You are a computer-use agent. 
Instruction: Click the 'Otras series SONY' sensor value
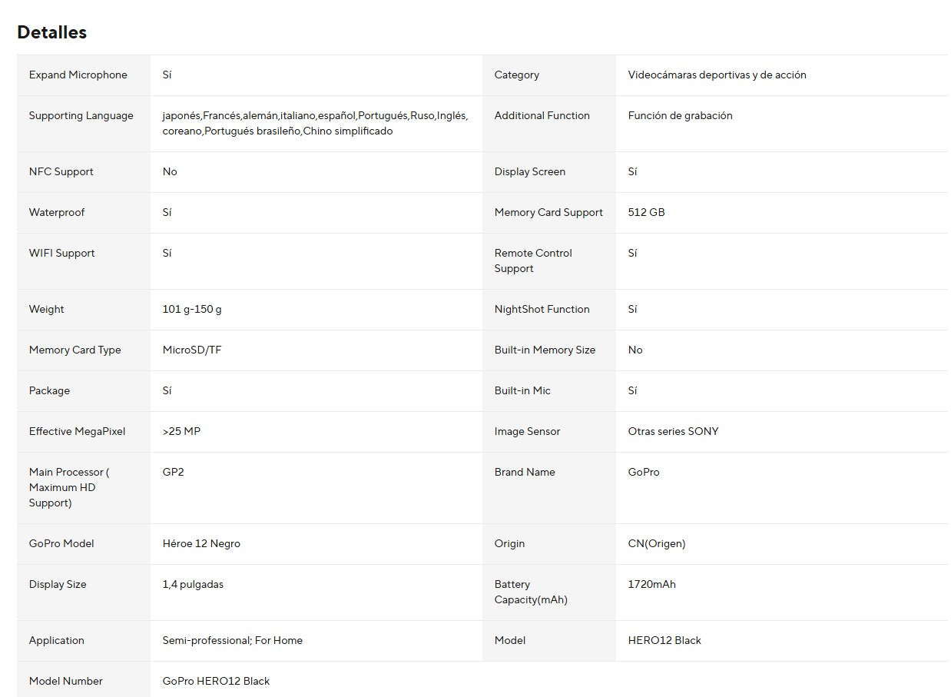(x=673, y=431)
